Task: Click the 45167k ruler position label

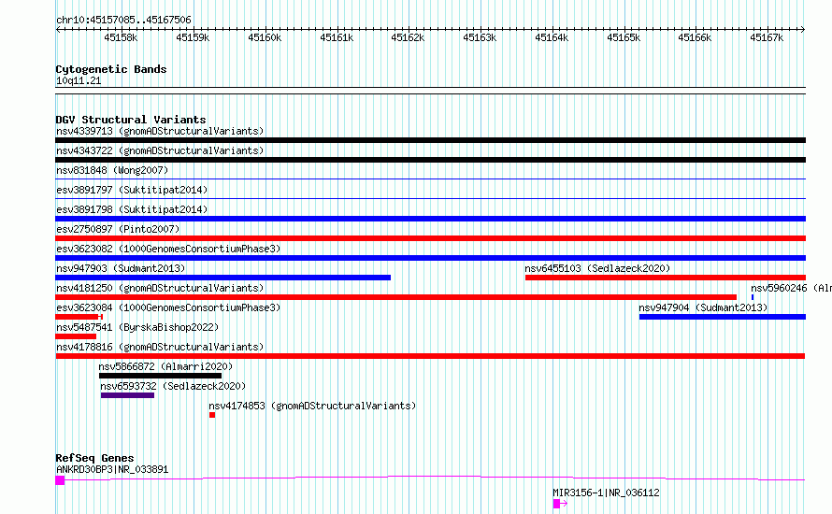Action: pos(767,37)
